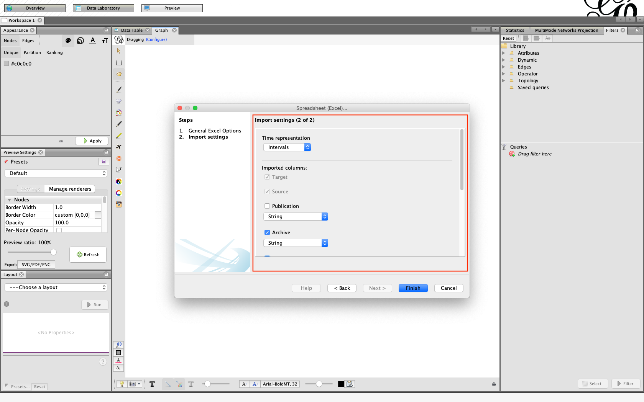Select the black node pencil tool
This screenshot has height=402, width=644.
[119, 124]
